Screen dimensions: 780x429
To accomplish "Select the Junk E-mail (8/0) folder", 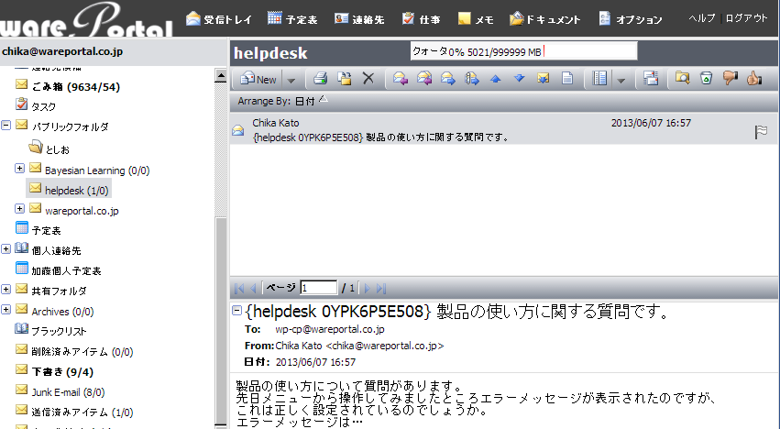I will [68, 392].
